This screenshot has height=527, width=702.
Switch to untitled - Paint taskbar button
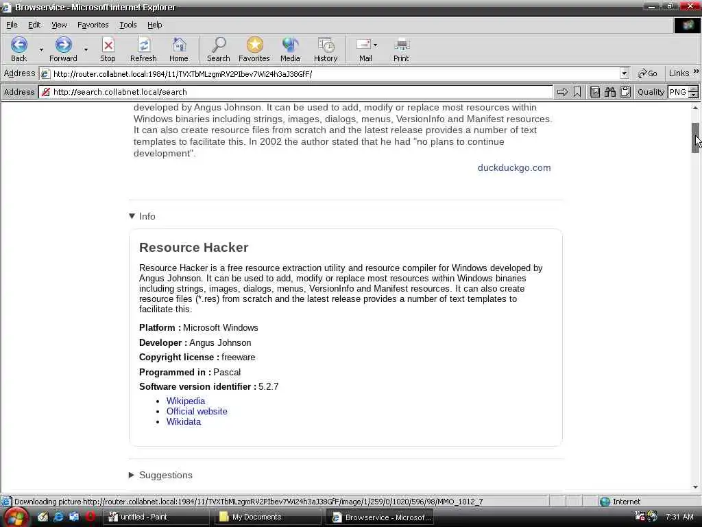click(156, 517)
